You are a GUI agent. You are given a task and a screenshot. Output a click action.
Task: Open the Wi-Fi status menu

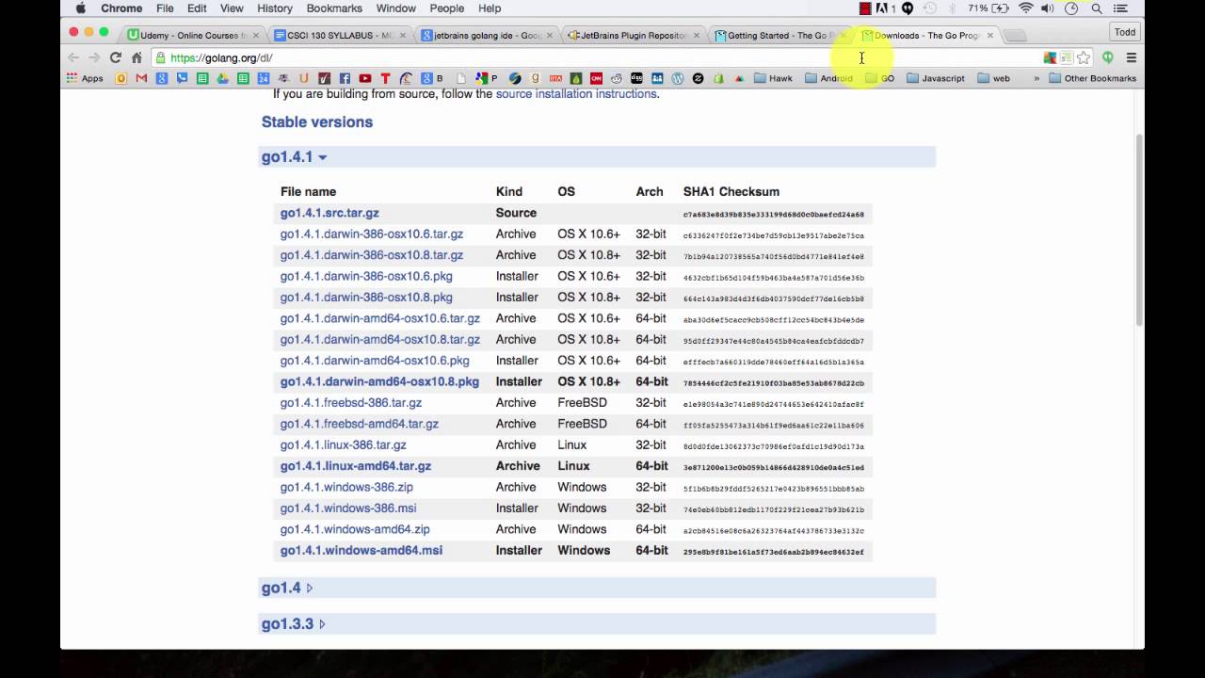(1025, 8)
